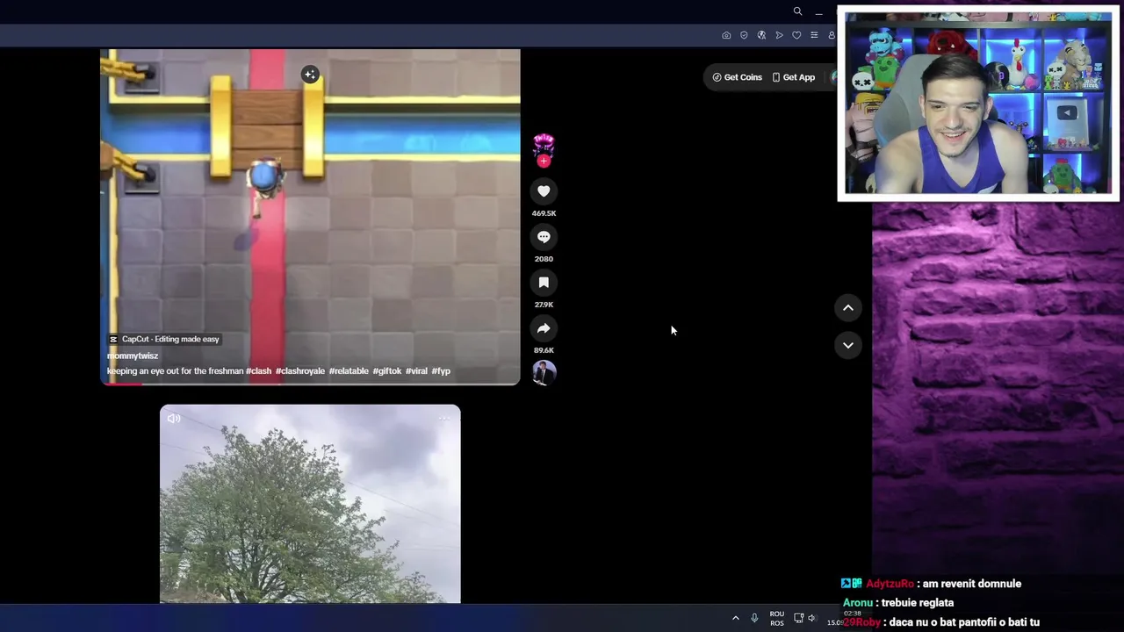The width and height of the screenshot is (1124, 632).
Task: Open the #fyp hashtag
Action: [441, 371]
